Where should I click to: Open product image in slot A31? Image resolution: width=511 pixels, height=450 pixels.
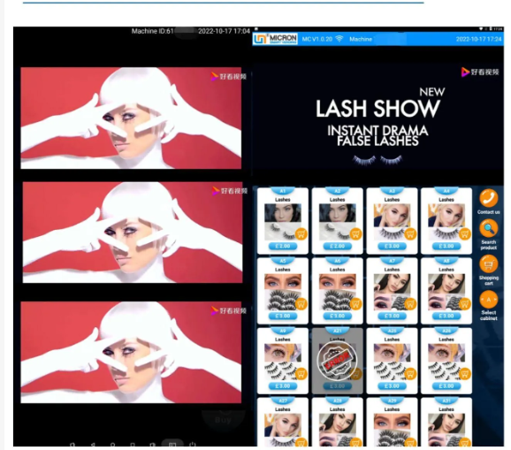coord(446,430)
